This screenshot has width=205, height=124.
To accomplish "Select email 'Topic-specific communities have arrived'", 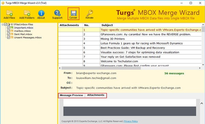I will (130, 30).
